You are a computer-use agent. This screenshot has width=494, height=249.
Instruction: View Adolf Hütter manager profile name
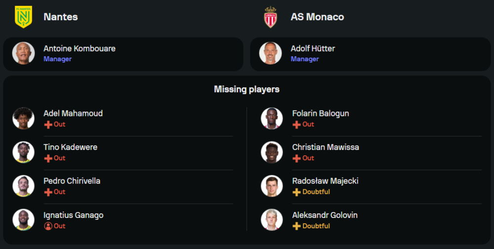coord(313,48)
